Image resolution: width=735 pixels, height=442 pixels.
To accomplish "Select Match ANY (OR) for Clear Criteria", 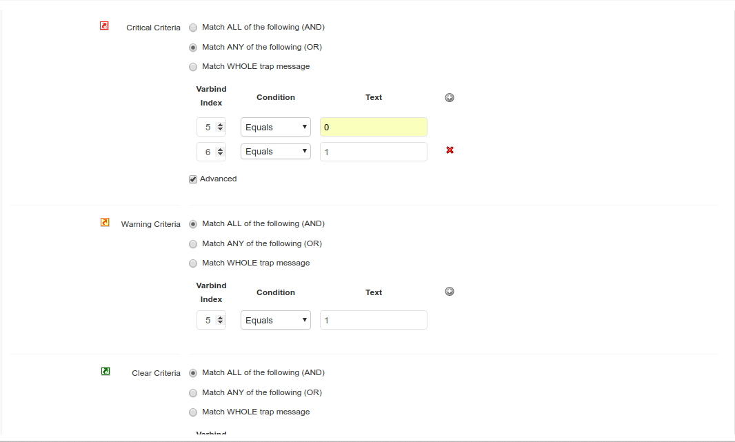I will [193, 393].
